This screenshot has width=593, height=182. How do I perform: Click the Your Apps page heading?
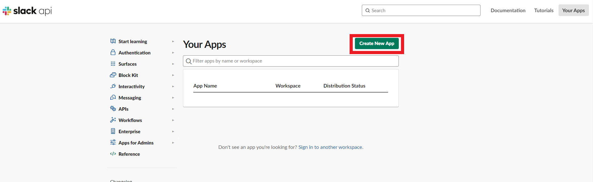coord(205,44)
